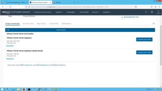Switch to the OEM Addons tab
This screenshot has width=162, height=91.
point(66,24)
